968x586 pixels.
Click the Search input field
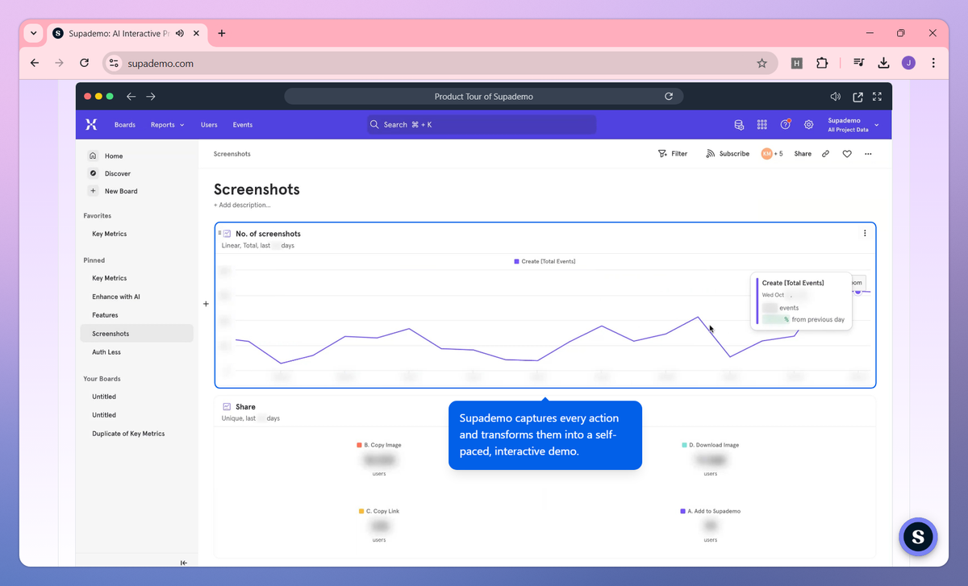coord(482,125)
